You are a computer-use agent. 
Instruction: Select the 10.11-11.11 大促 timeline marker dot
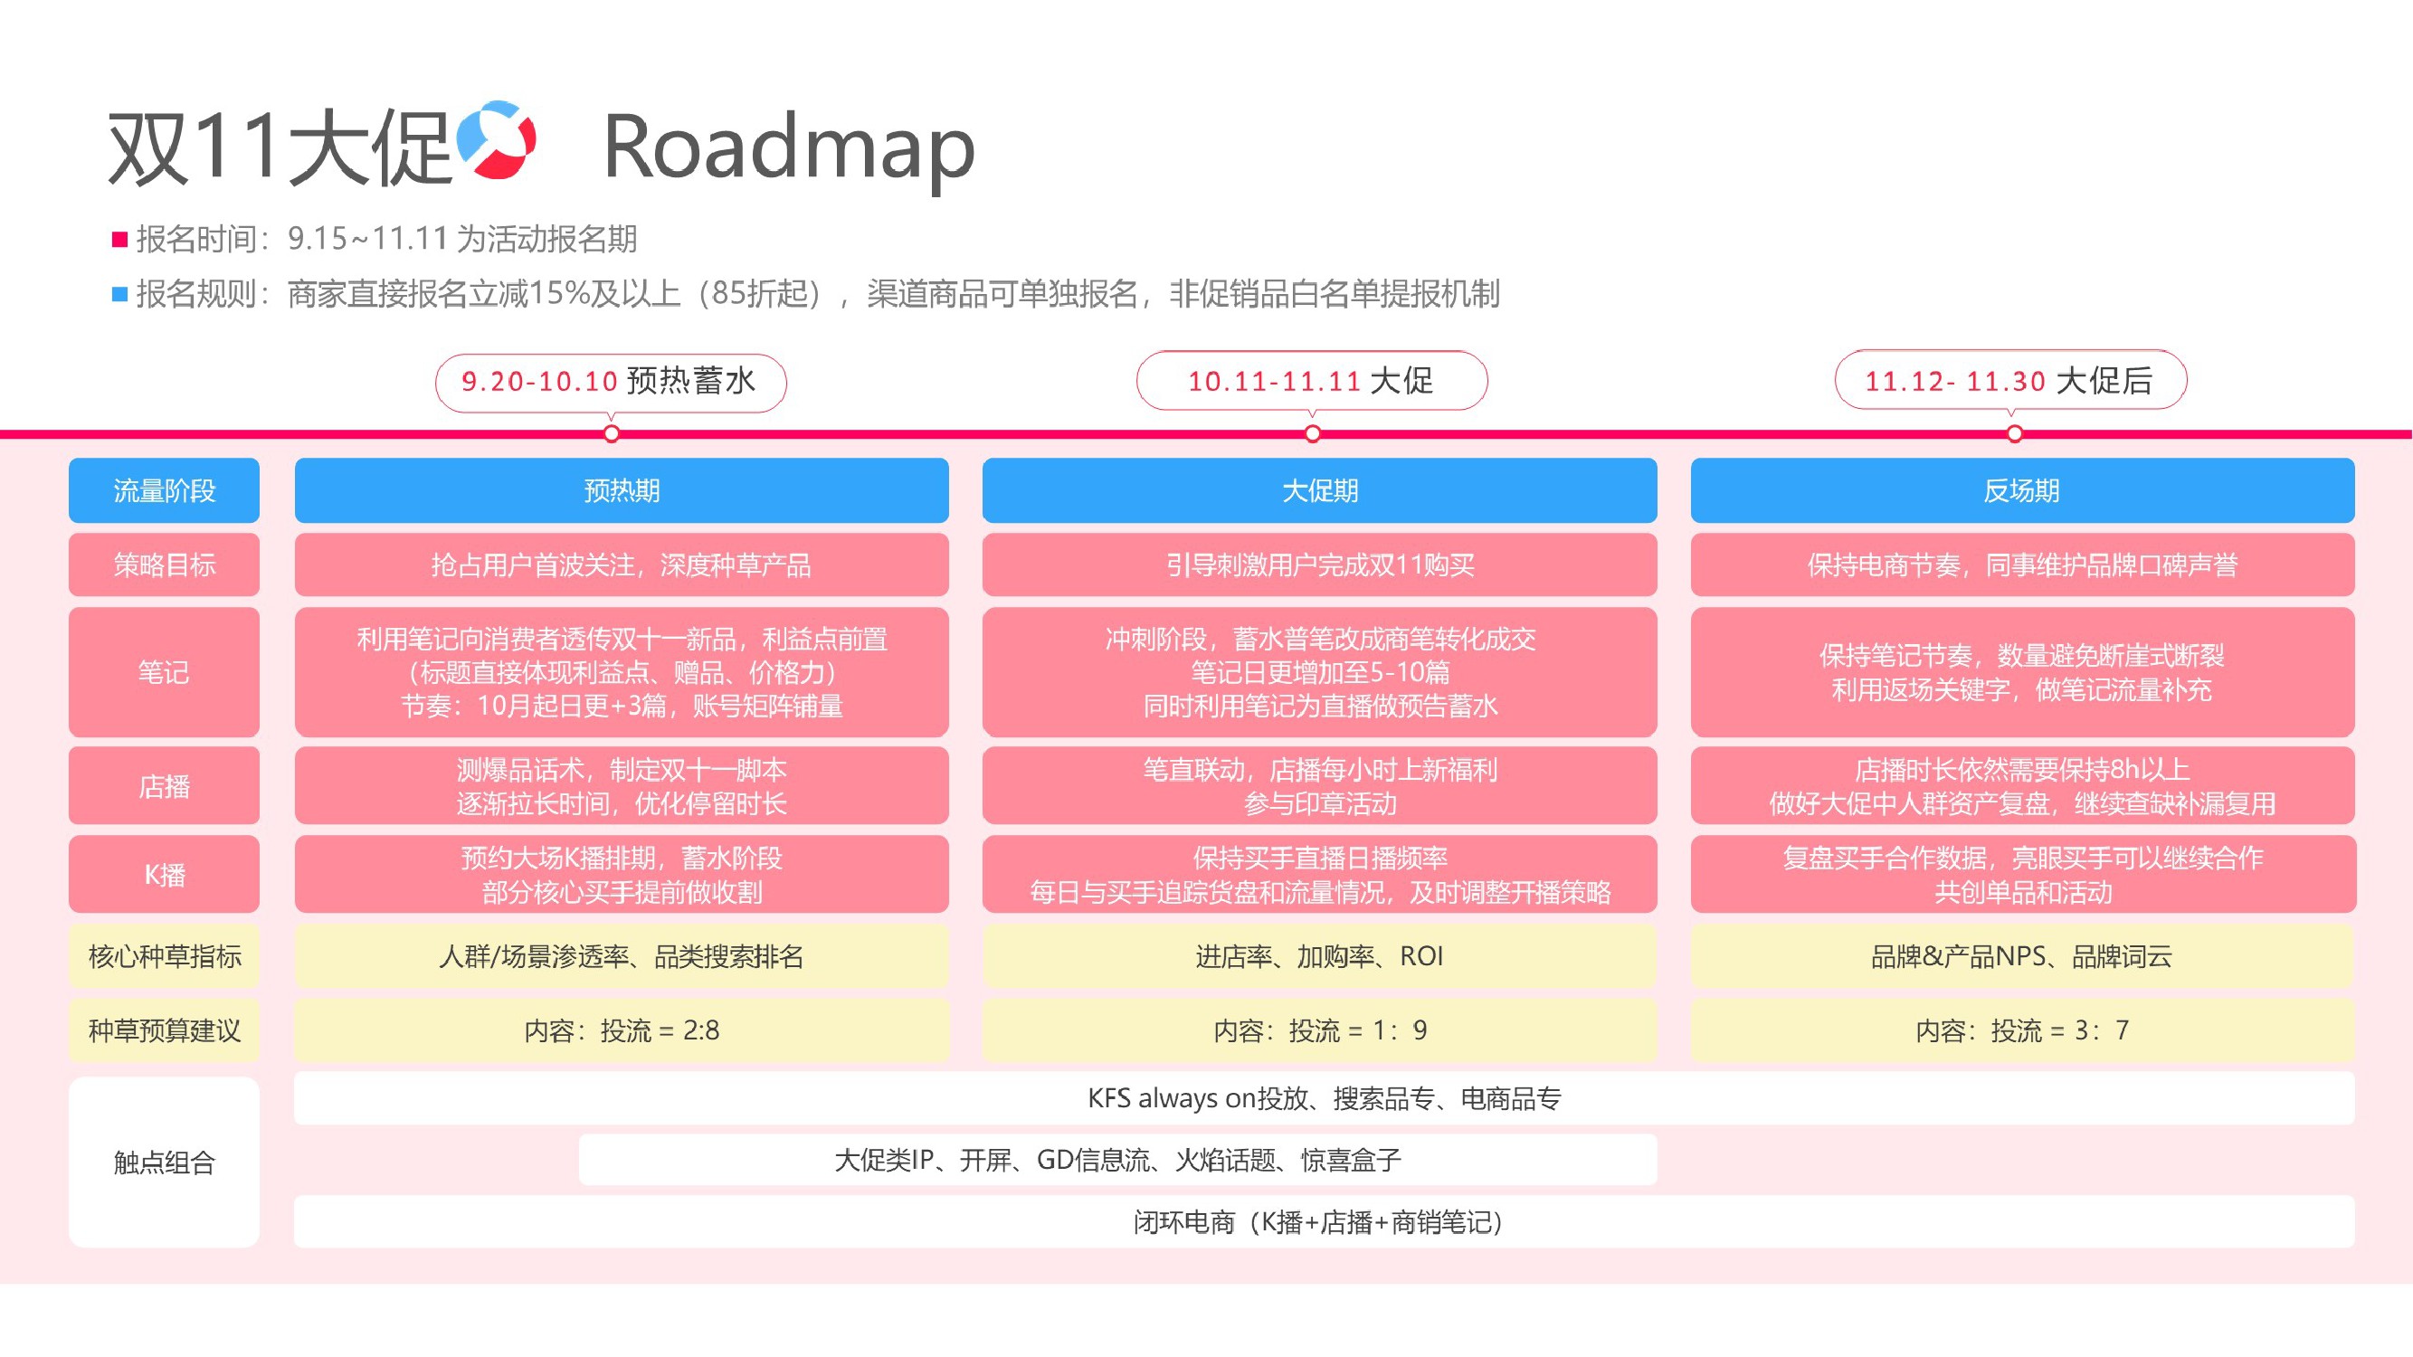click(1312, 433)
